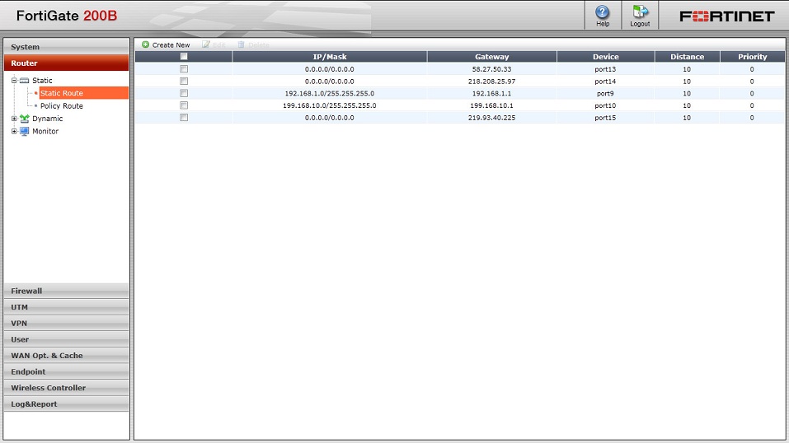Click the FortiGate 200B title

coord(67,16)
